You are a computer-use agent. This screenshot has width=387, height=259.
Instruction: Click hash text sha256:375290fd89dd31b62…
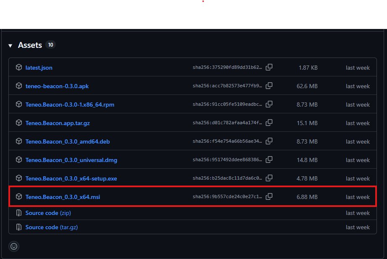point(227,68)
